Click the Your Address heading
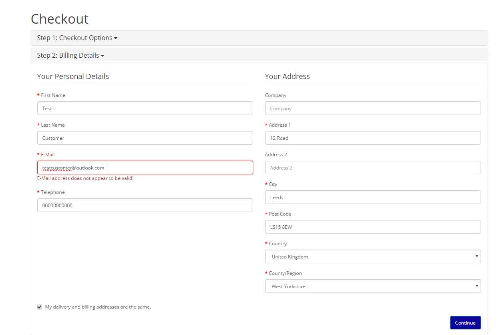This screenshot has width=501, height=335. point(287,76)
